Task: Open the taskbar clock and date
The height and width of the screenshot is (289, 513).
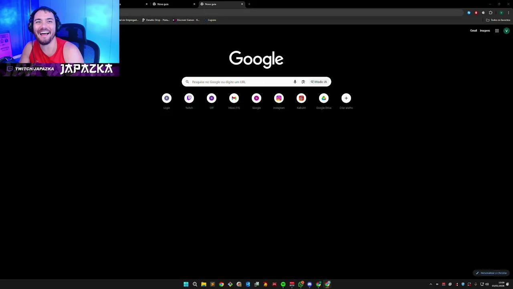Action: [x=498, y=284]
